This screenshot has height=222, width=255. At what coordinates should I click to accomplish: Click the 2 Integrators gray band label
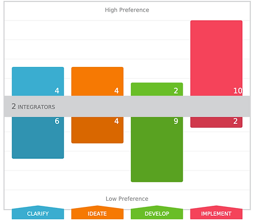pyautogui.click(x=33, y=107)
